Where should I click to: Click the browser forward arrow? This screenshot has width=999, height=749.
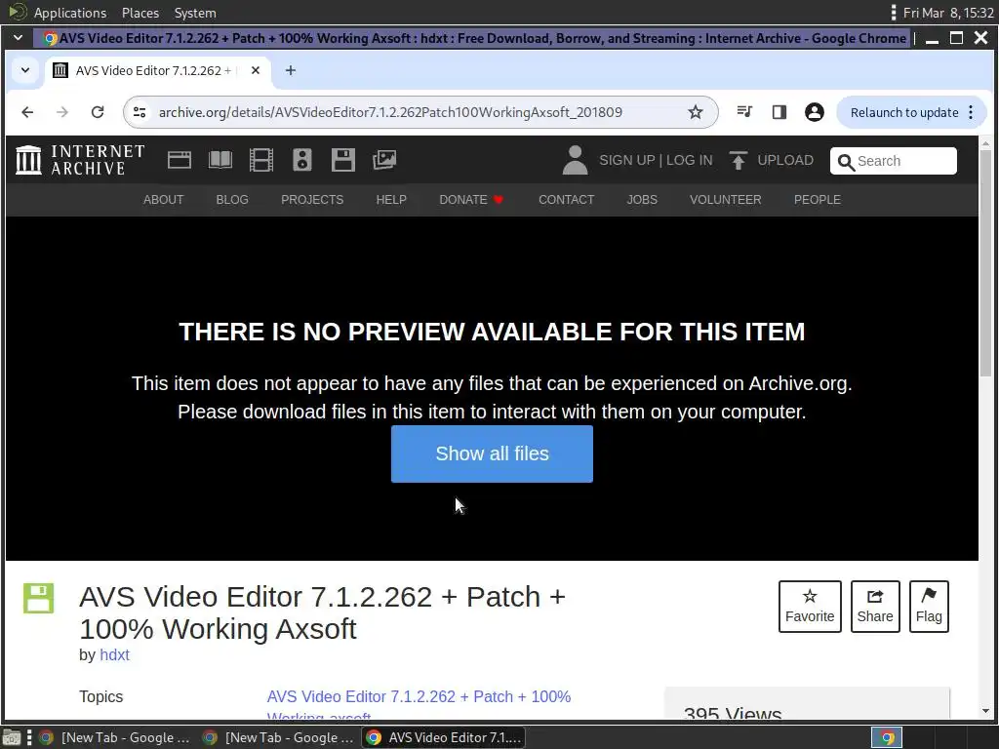61,112
